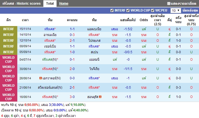The width and height of the screenshot is (199, 118).
Task: Click the นัดหลังสุด label
Action: tap(190, 10)
